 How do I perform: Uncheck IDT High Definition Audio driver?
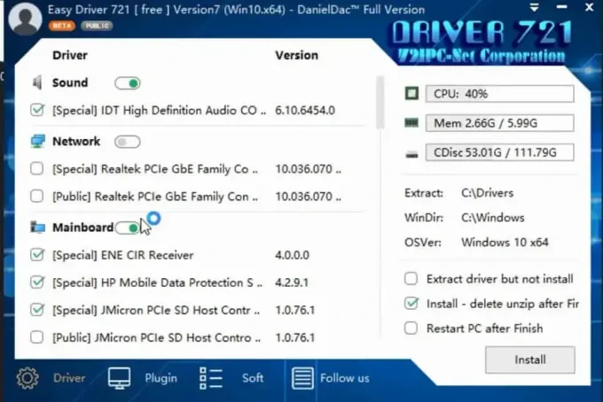click(x=37, y=111)
